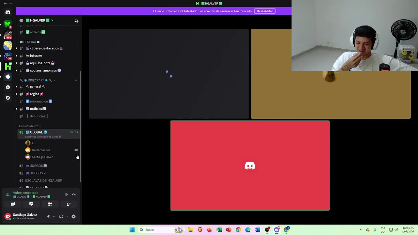Open the green K server with 3 notifications
Viewport: 418px width, 235px height.
pyautogui.click(x=8, y=24)
